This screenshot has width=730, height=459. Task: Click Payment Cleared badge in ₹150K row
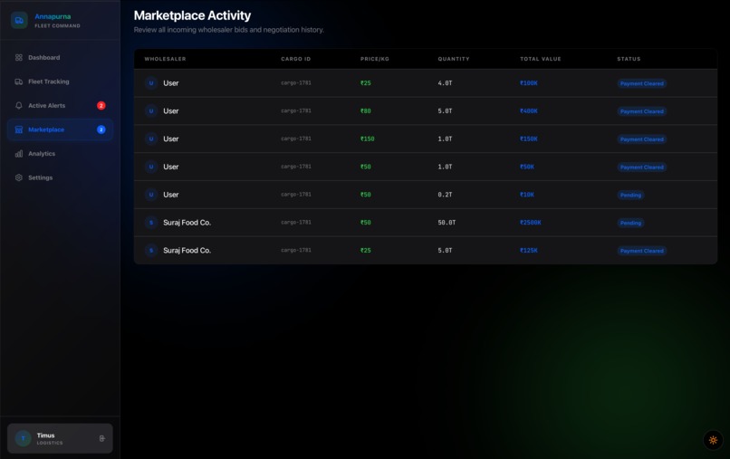(641, 139)
